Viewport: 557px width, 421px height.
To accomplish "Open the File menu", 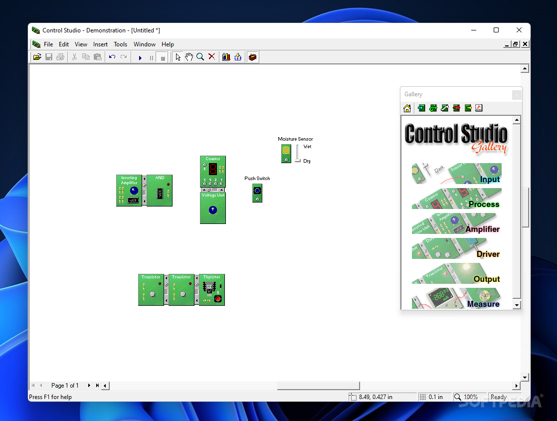I will (48, 44).
